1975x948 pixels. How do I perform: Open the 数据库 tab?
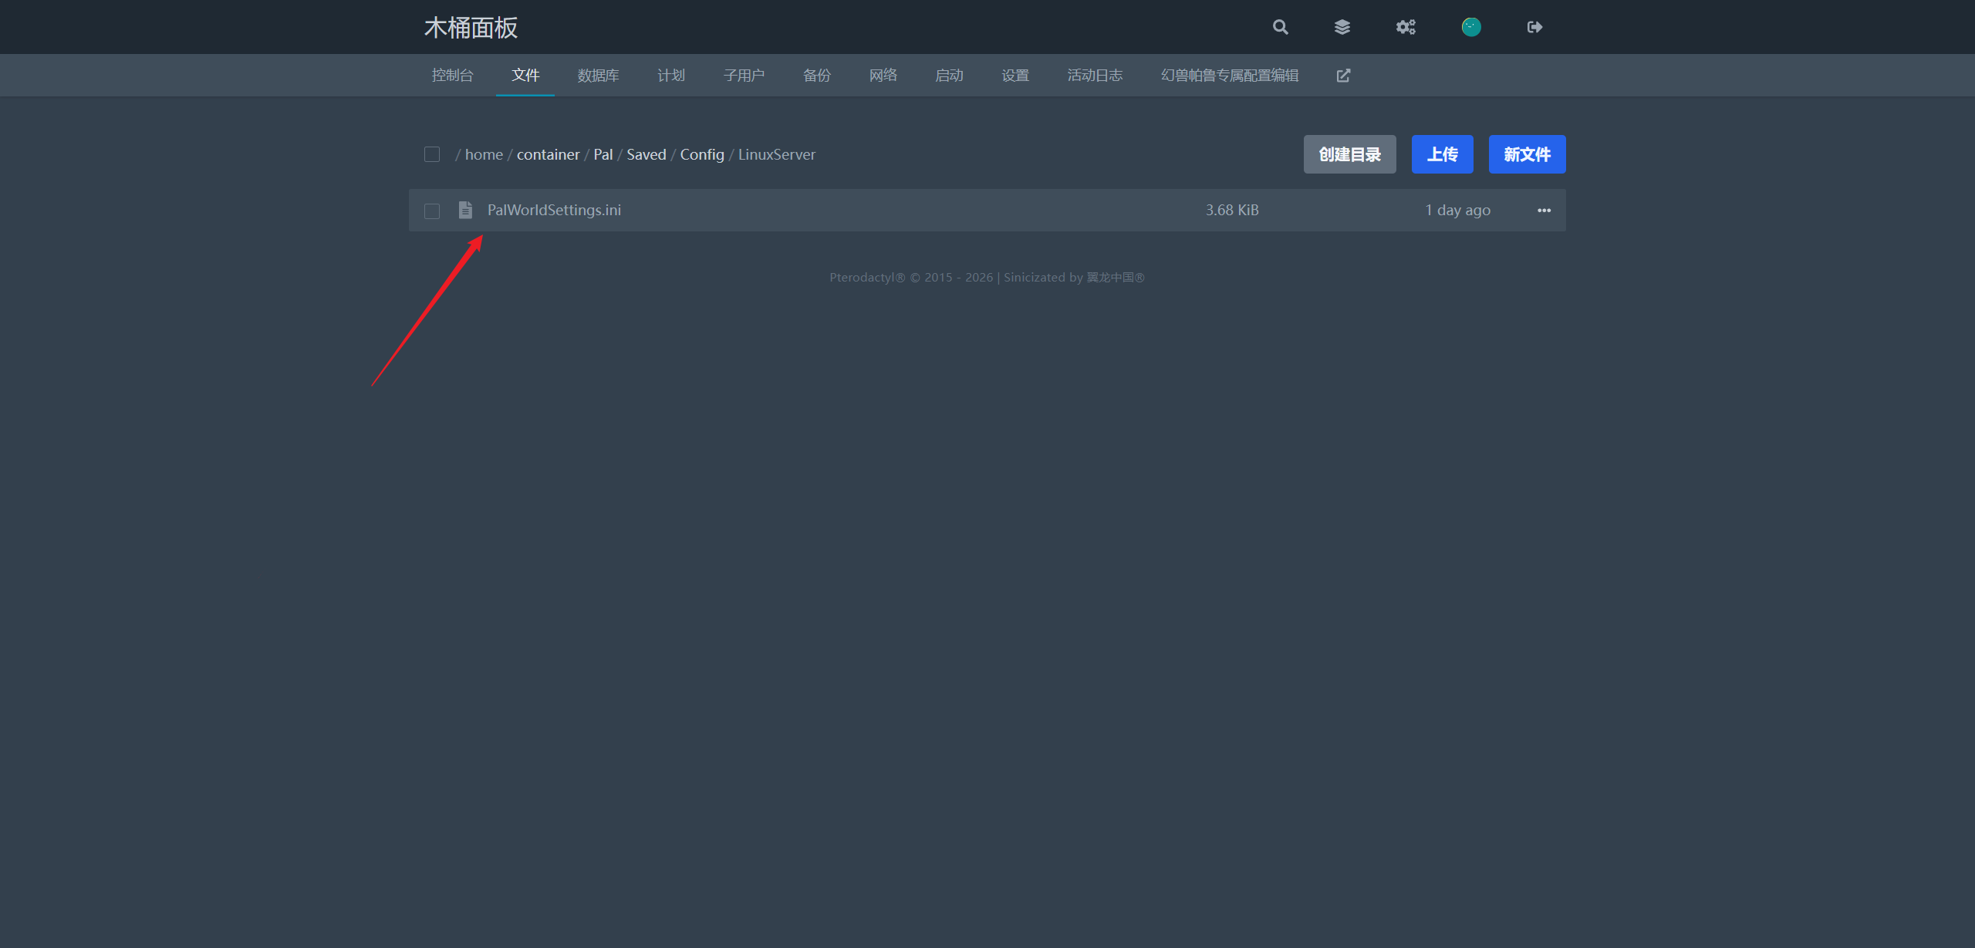tap(598, 76)
